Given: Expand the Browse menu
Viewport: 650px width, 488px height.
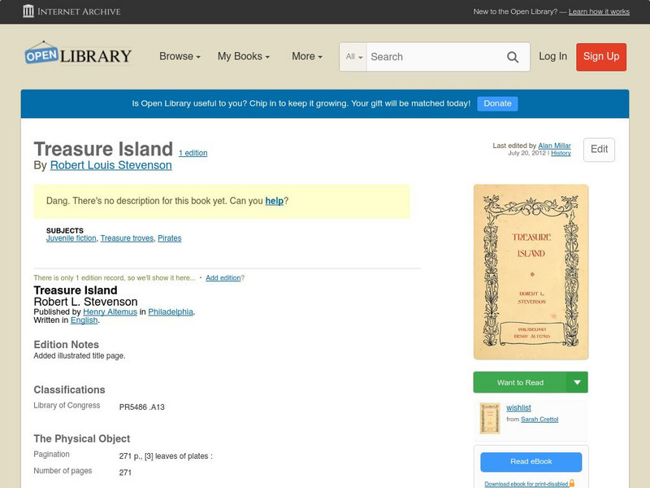Looking at the screenshot, I should point(180,56).
